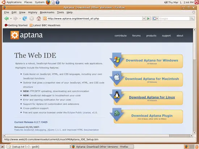Click the Show Desktop taskbar button
Screen dimensions: 199x149
3,147
